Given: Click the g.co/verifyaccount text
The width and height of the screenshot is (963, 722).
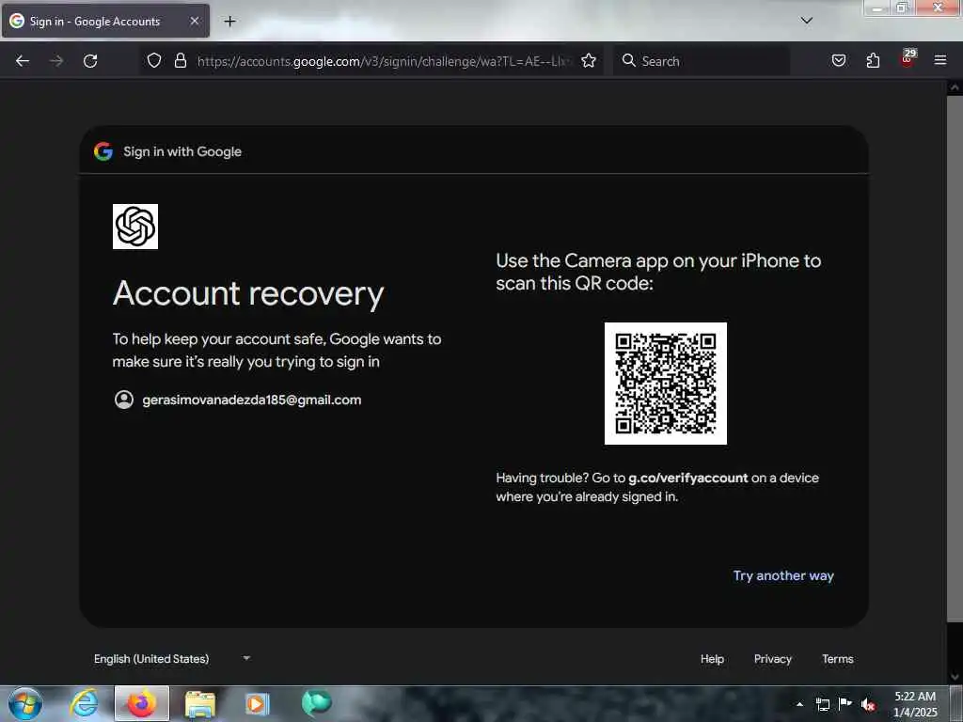Looking at the screenshot, I should pos(687,478).
